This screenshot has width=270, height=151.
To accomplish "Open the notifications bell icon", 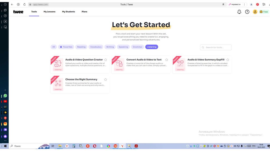I will click(239, 12).
